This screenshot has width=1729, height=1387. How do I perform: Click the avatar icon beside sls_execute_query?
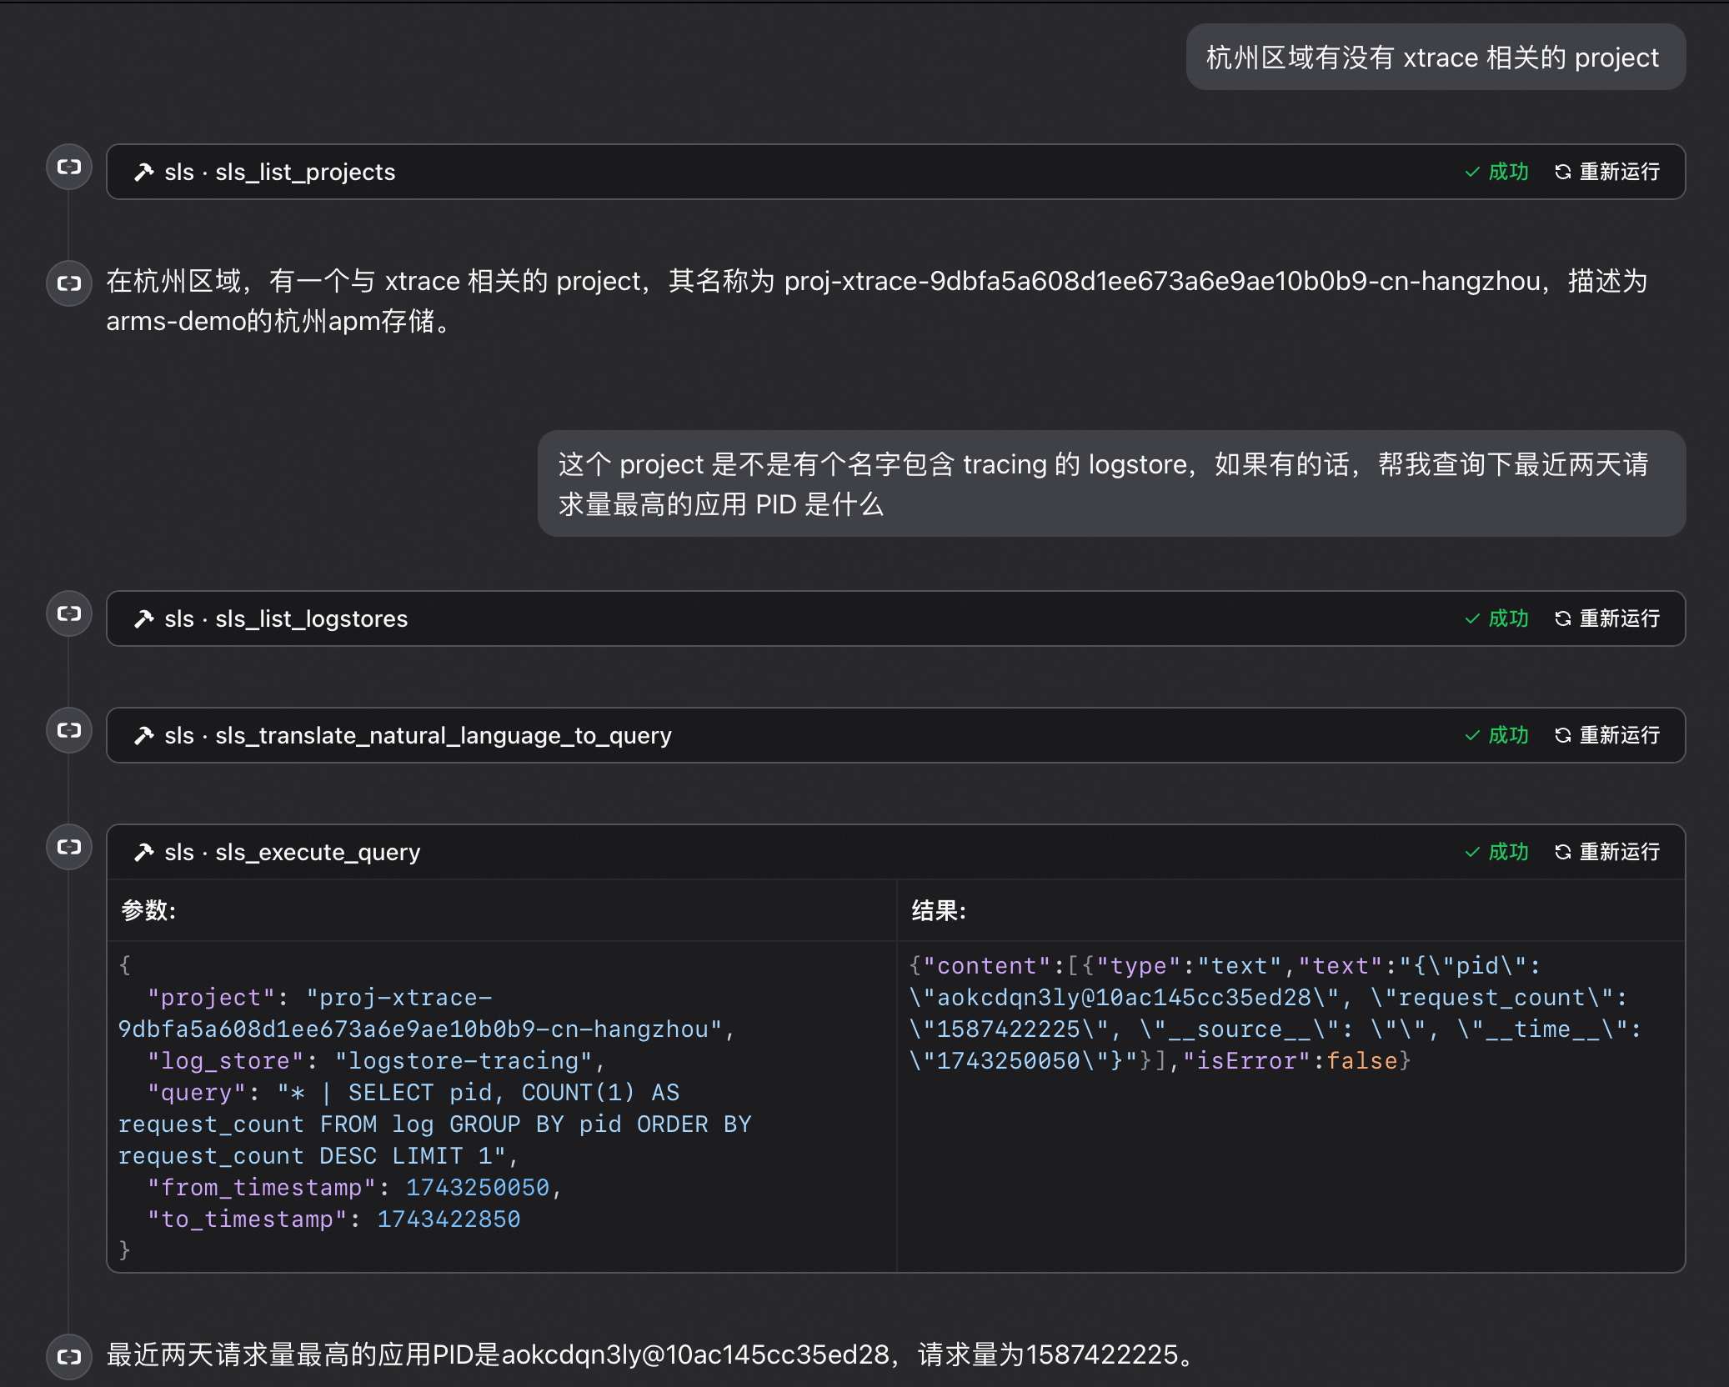69,848
